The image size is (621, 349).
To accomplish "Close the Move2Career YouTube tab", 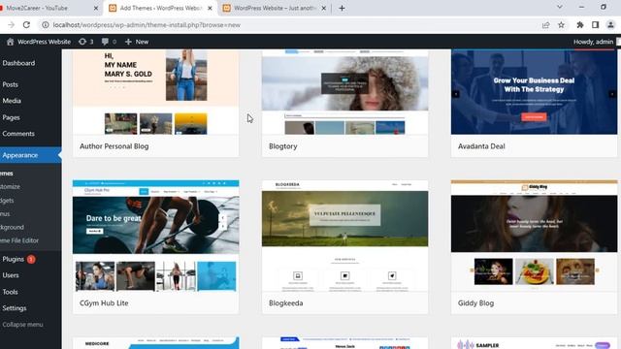I will click(96, 8).
